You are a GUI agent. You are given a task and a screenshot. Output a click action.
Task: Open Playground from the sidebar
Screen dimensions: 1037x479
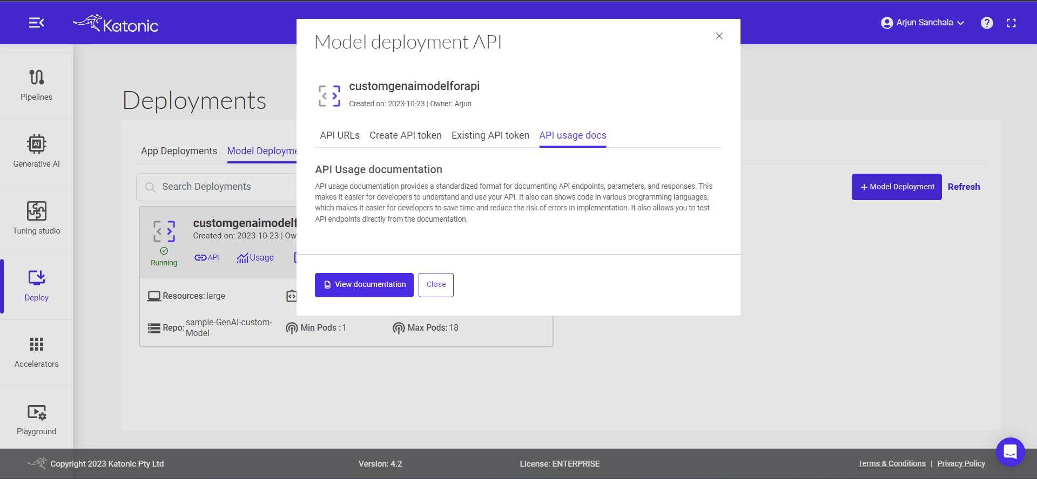36,420
